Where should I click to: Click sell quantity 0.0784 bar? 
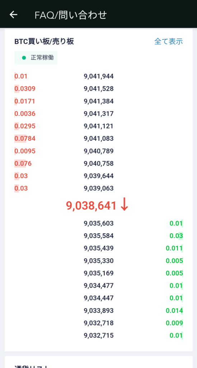(25, 138)
